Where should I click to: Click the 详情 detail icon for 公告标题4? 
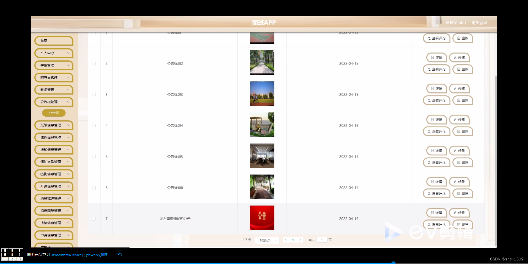432,120
